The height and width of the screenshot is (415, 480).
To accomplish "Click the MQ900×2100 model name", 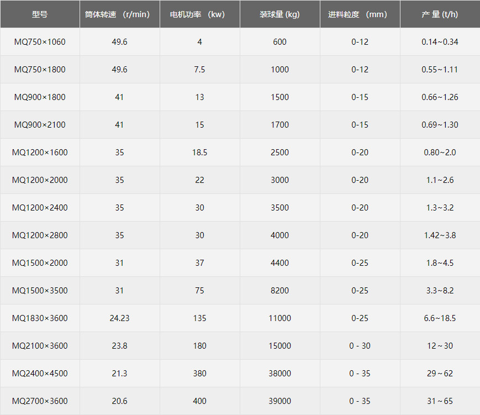I will (40, 125).
